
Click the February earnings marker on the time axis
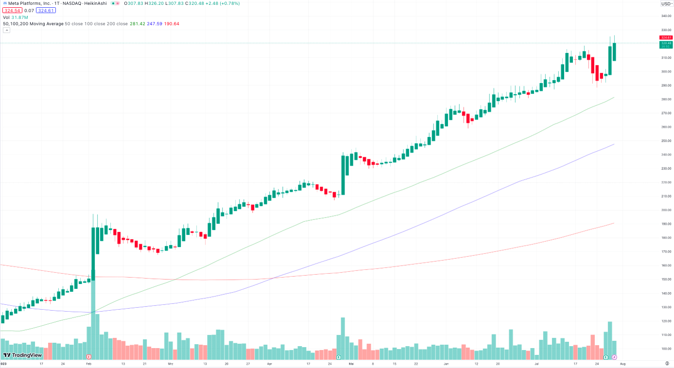[88, 357]
